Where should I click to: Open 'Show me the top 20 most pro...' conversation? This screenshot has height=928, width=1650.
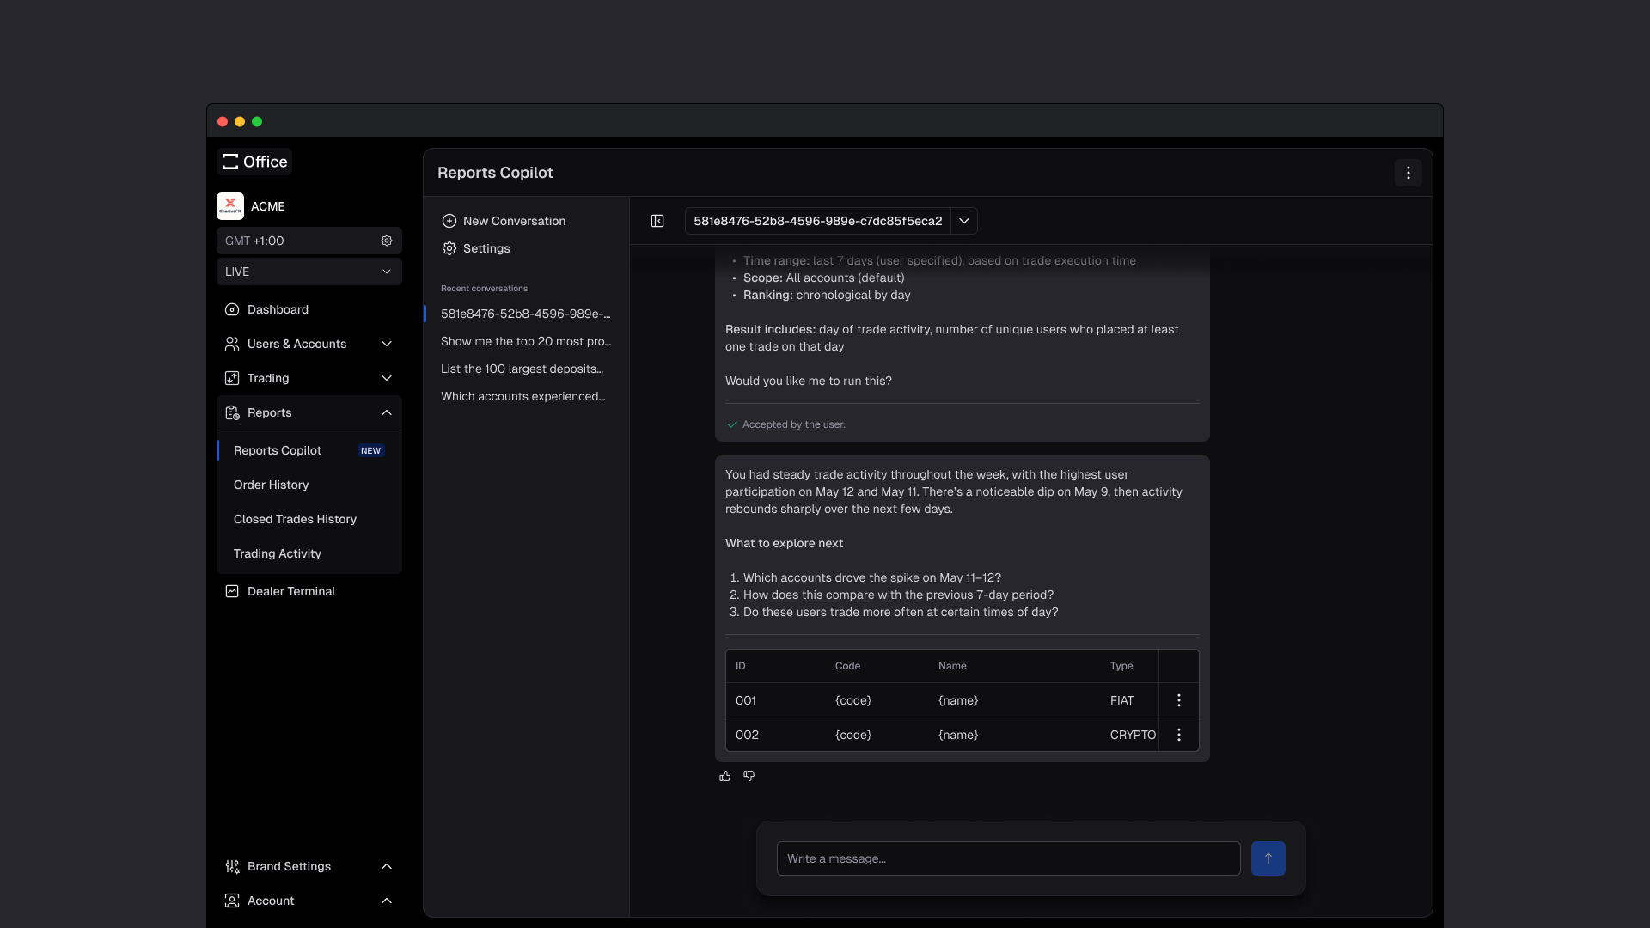point(526,341)
